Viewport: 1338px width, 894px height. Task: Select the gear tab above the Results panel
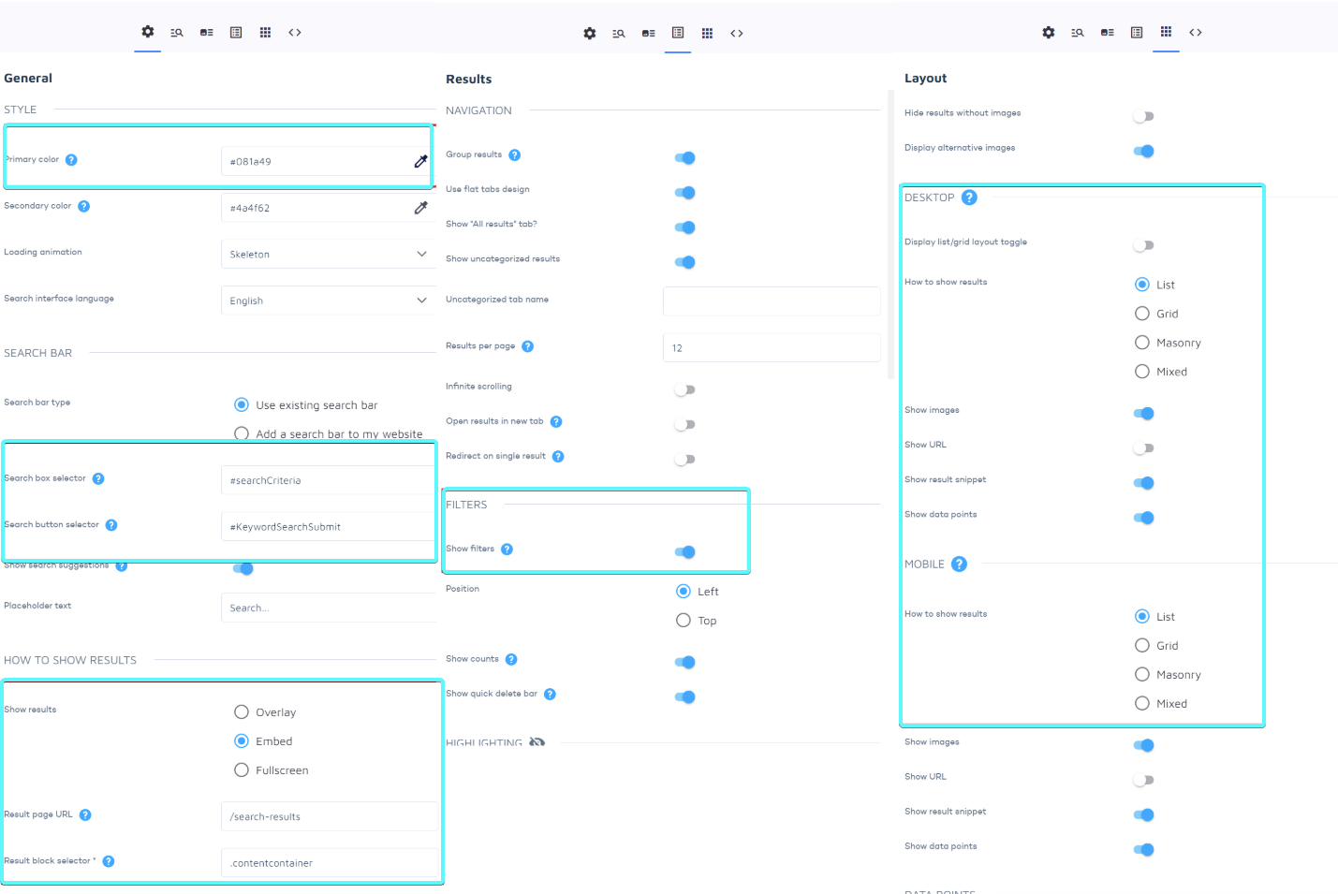pyautogui.click(x=589, y=34)
